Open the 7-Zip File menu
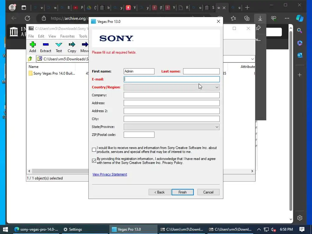 [x=31, y=36]
